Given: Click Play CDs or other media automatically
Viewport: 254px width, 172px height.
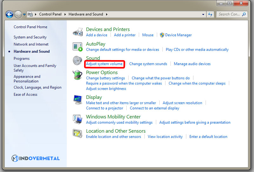Looking at the screenshot, I should 197,49.
